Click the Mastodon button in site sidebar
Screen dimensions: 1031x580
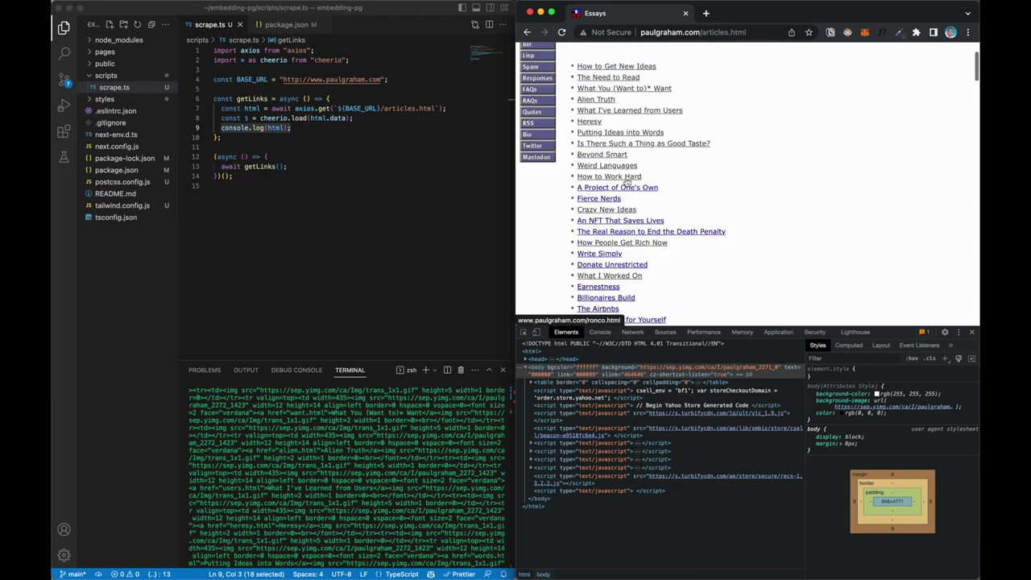point(537,156)
